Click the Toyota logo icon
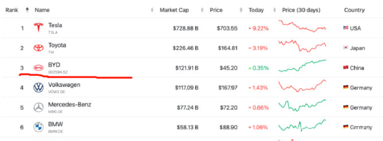383x141 pixels. [x=38, y=48]
